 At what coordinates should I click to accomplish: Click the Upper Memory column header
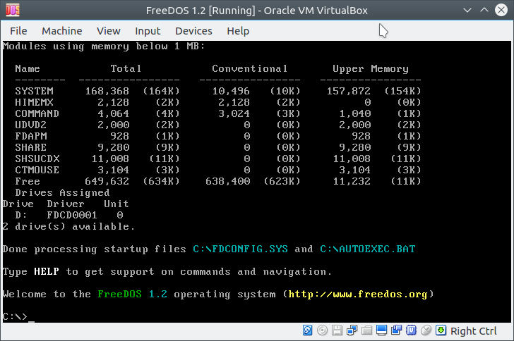coord(371,69)
